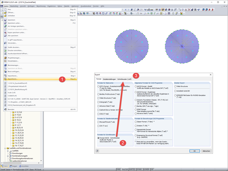
Task: Switch navigator to 'Ansichten' tab
Action: pyautogui.click(x=24, y=166)
